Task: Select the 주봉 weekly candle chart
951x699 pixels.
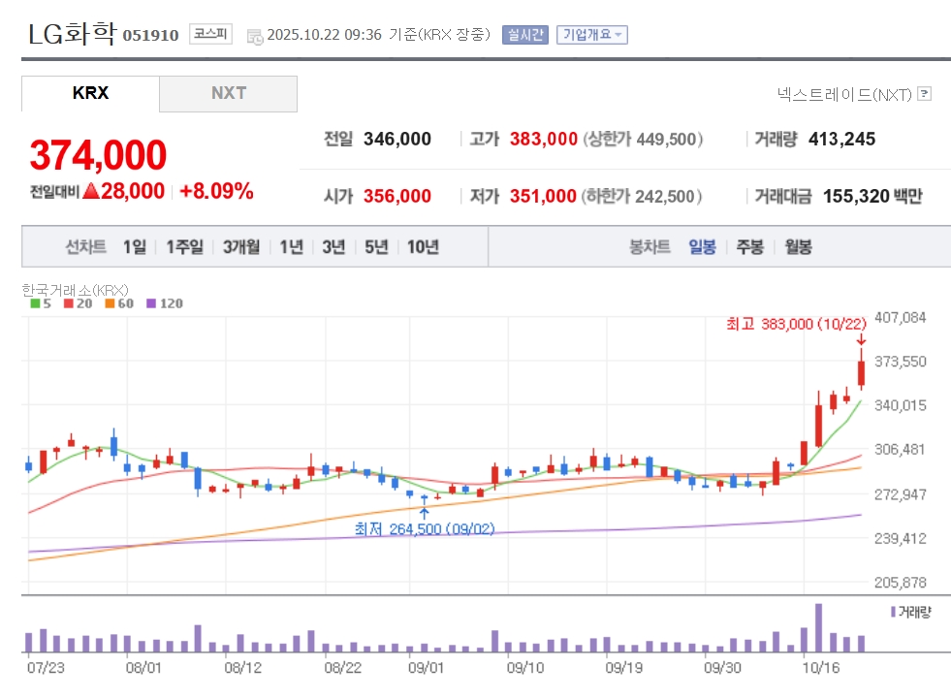Action: pos(749,247)
